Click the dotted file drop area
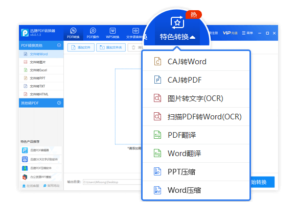 pos(128,107)
